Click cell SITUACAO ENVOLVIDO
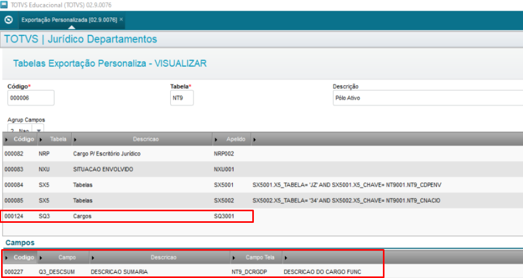The image size is (523, 278). point(103,169)
